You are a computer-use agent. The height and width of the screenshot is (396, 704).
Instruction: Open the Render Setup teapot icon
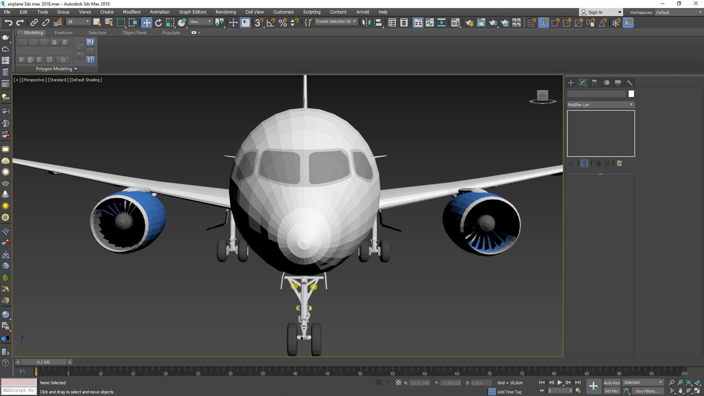point(469,23)
